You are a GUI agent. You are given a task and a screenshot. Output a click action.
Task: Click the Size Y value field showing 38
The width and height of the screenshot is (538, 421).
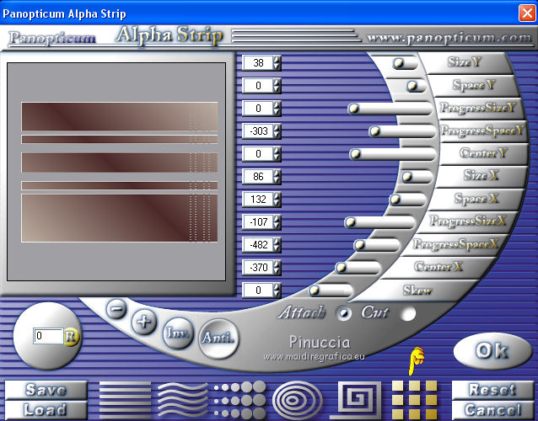[258, 63]
